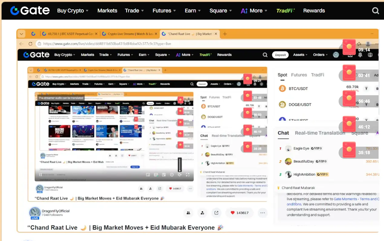Open tab list chevron in outermost streamed browser
The width and height of the screenshot is (384, 241).
[x=21, y=34]
